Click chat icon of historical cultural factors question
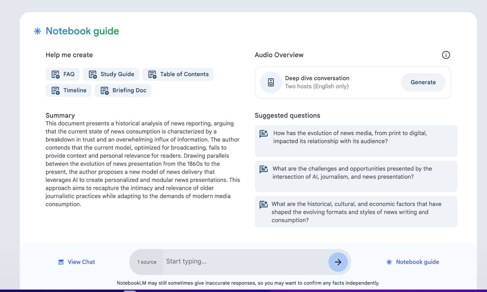Screen dimensions: 487x292 pos(264,204)
